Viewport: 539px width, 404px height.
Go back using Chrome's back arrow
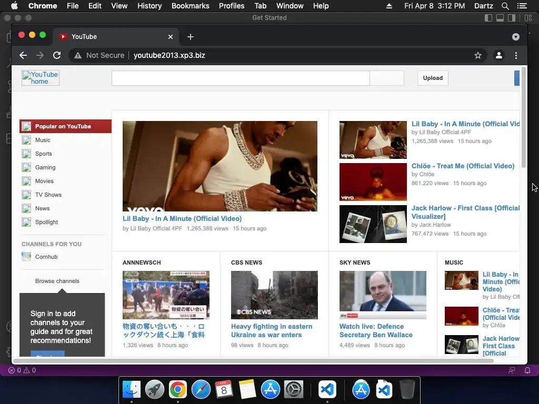click(23, 55)
